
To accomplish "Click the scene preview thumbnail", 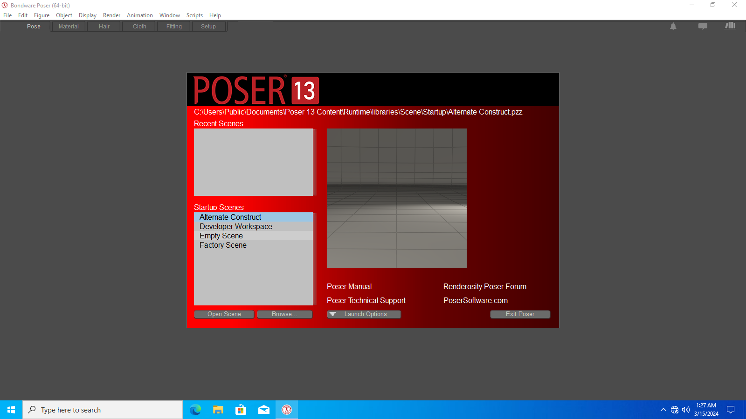I will pos(397,198).
